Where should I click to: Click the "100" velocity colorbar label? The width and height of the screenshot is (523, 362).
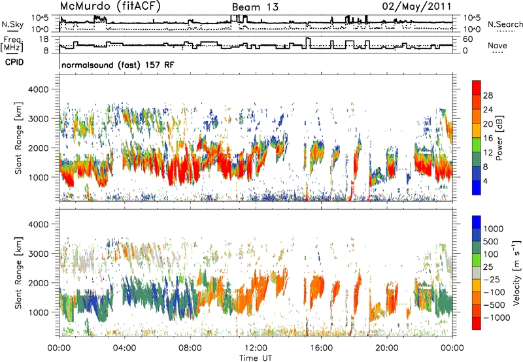[x=491, y=254]
